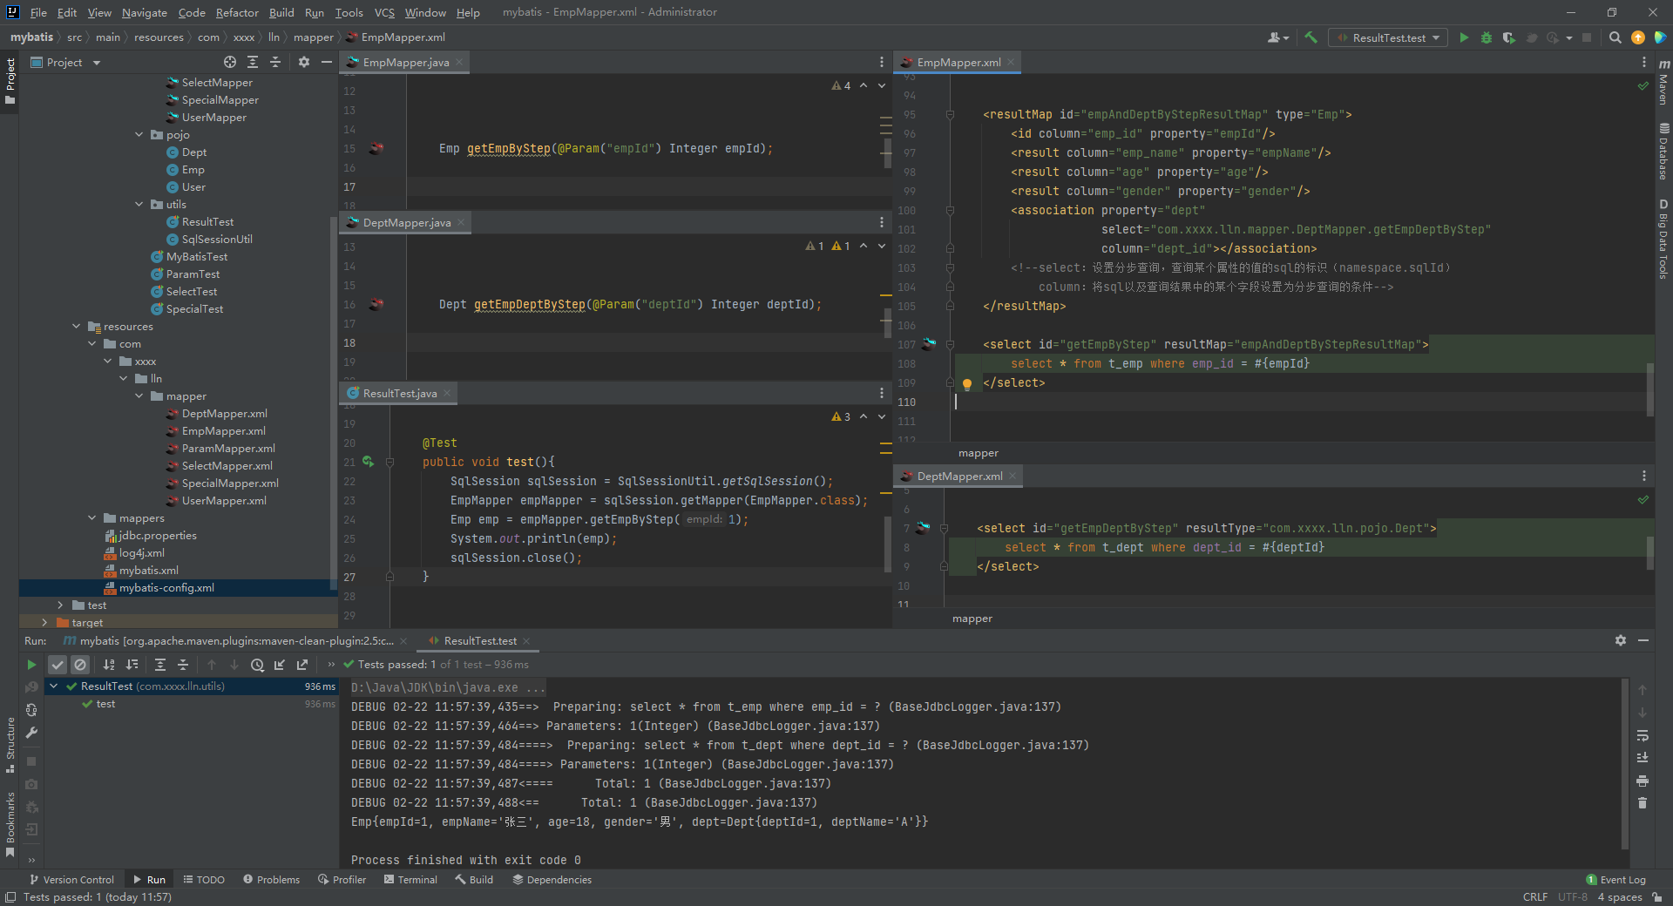Run ResultTest.test with the green play icon

1464,37
